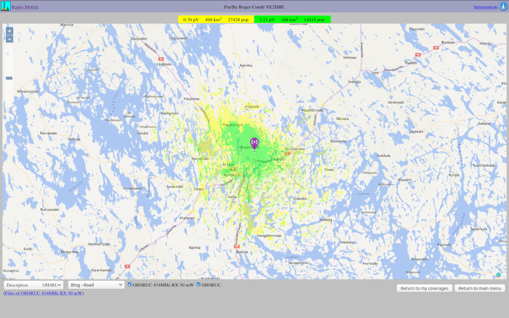Click the route 13 road shield near Läsäkoski
The width and height of the screenshot is (509, 318).
[161, 59]
